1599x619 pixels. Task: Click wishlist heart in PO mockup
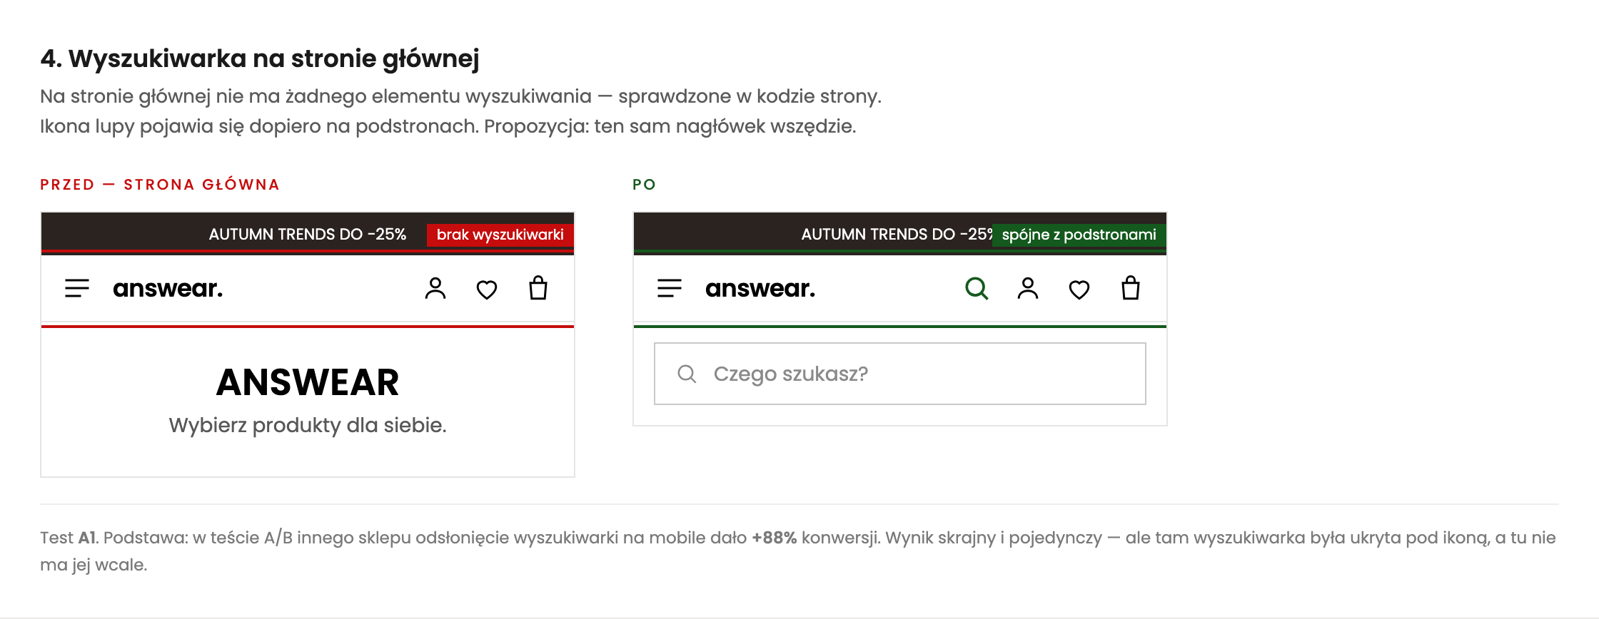1079,290
